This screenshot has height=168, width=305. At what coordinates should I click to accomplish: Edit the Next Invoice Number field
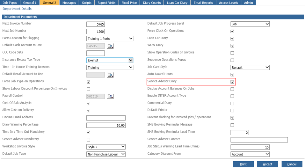pyautogui.click(x=96, y=24)
